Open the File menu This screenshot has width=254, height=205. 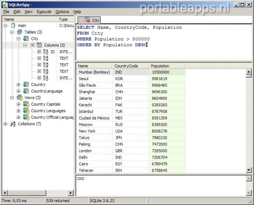(x=6, y=12)
